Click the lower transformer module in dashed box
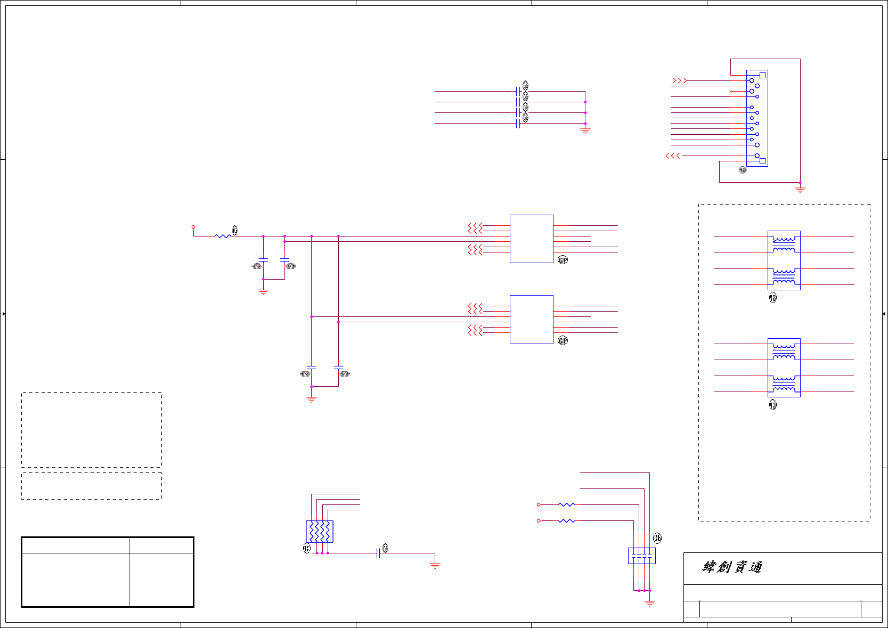Image resolution: width=888 pixels, height=628 pixels. [x=784, y=368]
